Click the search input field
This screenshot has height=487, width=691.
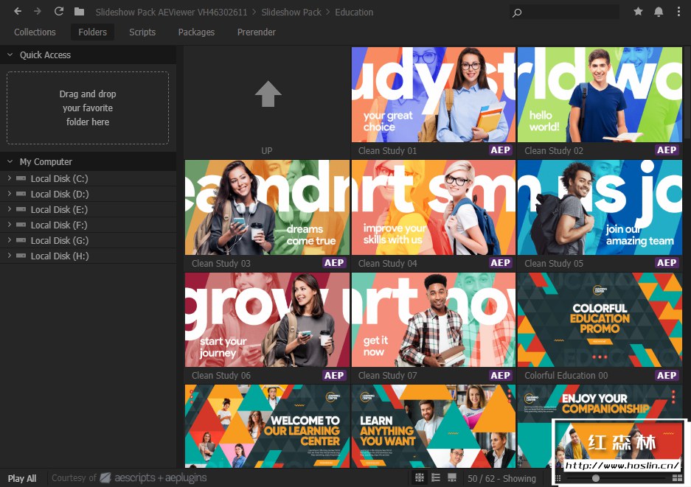pos(564,12)
